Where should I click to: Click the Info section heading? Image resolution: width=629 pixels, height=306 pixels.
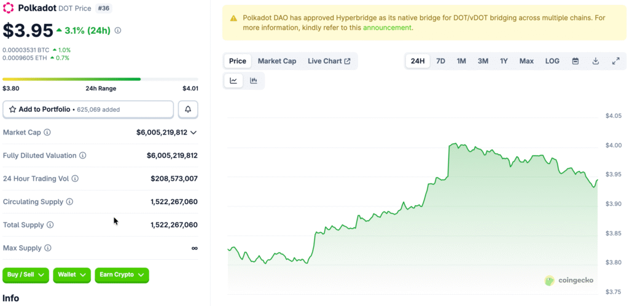[10, 298]
